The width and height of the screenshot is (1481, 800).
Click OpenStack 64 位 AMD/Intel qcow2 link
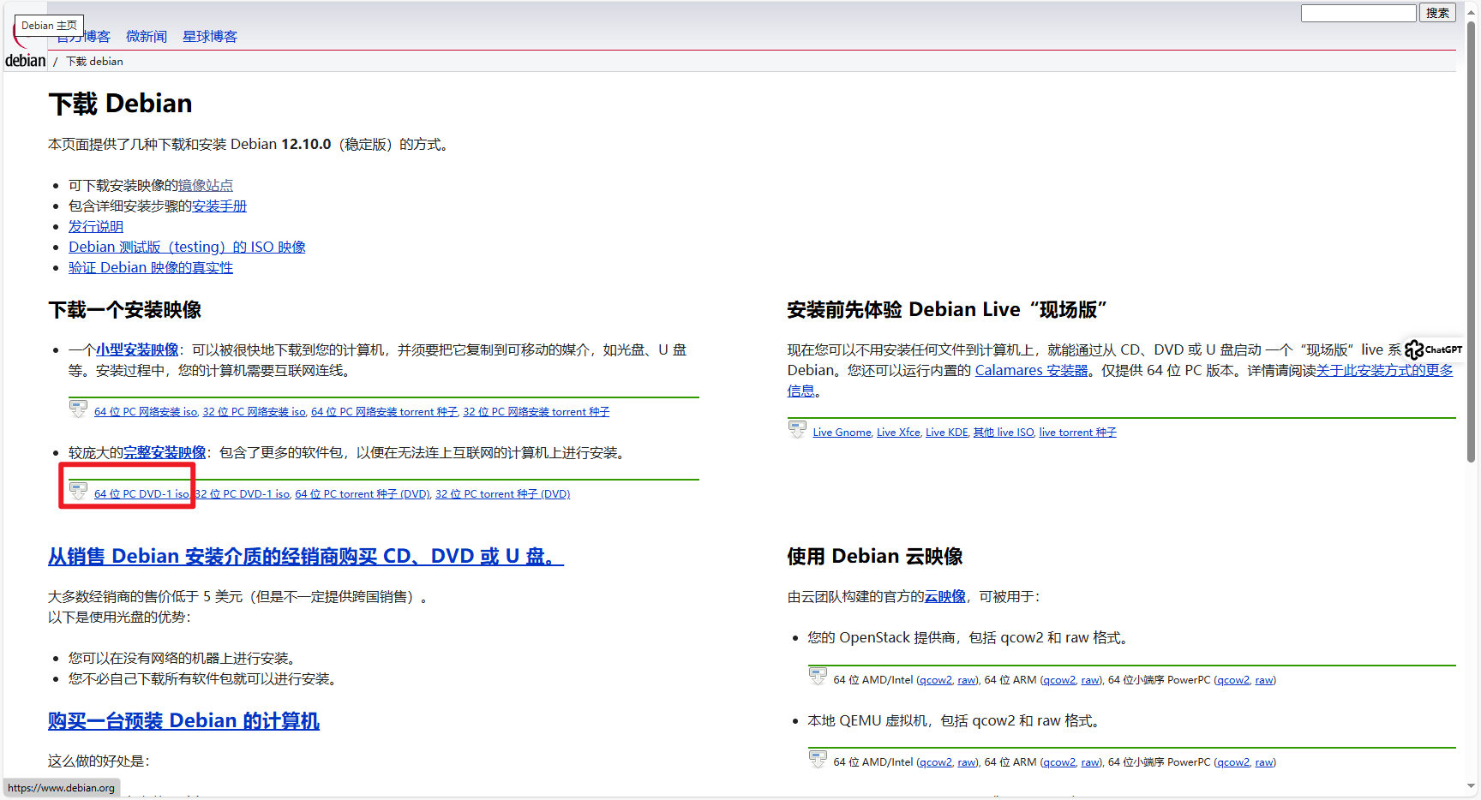click(936, 680)
